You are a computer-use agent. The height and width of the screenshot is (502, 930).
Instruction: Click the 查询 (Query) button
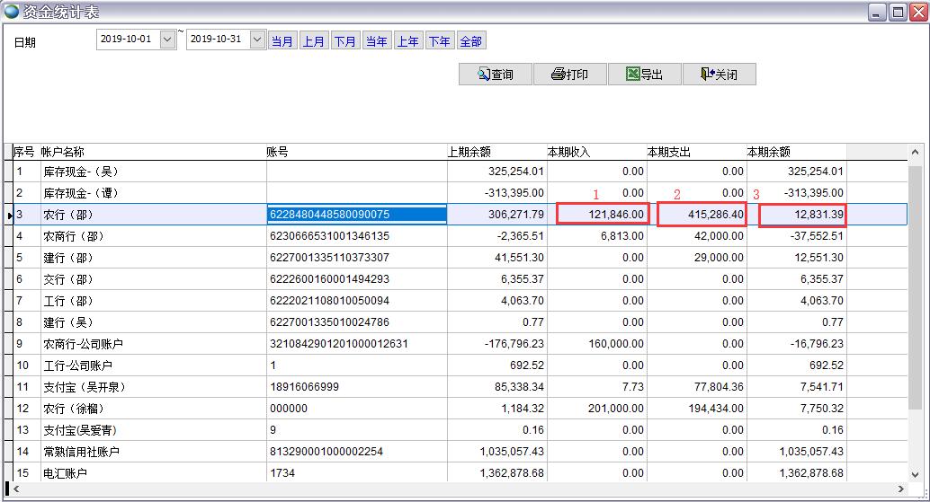pos(496,75)
